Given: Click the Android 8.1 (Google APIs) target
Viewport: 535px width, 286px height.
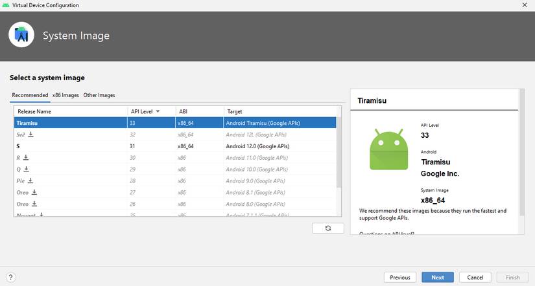Looking at the screenshot, I should point(256,192).
